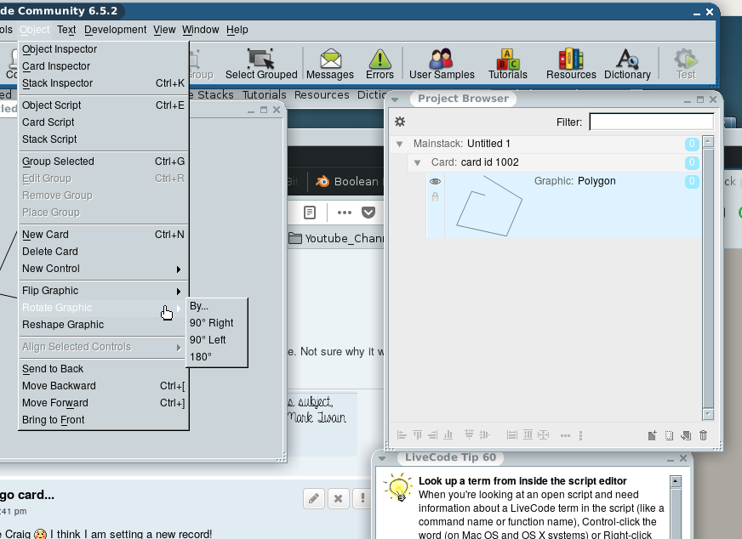Click the new card plus icon in Project Browser
This screenshot has height=539, width=742.
[x=652, y=435]
